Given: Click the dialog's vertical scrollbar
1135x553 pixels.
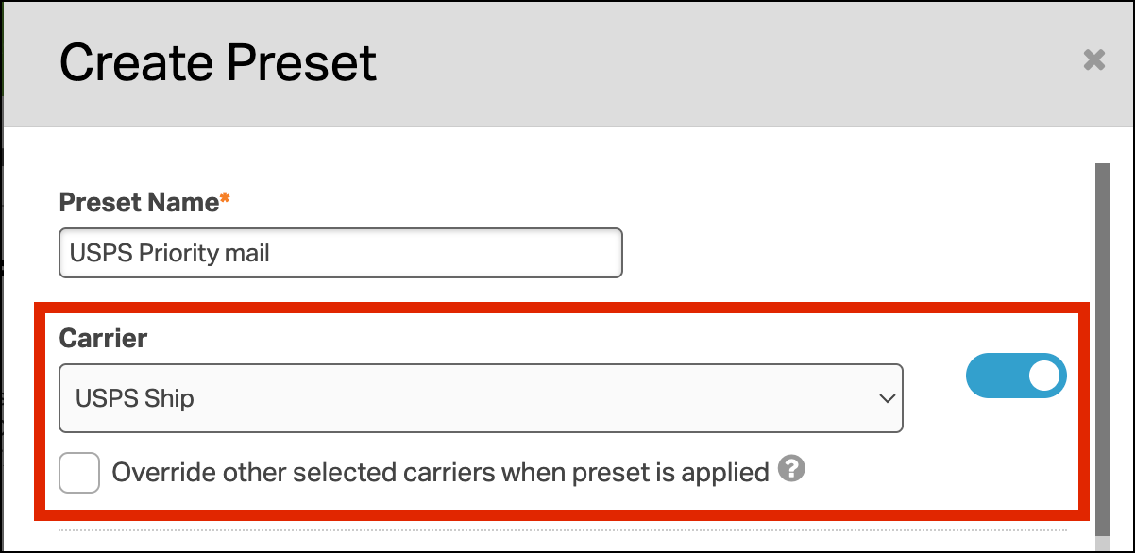Looking at the screenshot, I should coord(1101,340).
